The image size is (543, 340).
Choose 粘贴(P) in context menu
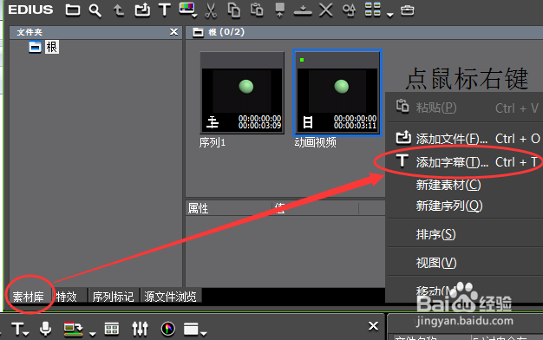pyautogui.click(x=465, y=108)
